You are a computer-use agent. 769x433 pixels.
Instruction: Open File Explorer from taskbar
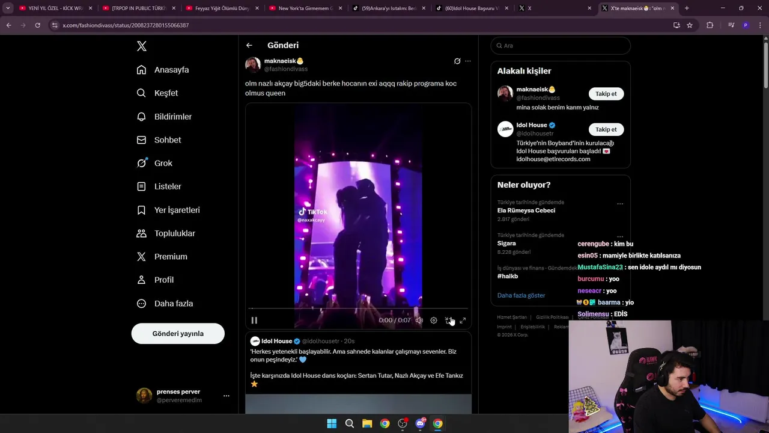[x=367, y=423]
